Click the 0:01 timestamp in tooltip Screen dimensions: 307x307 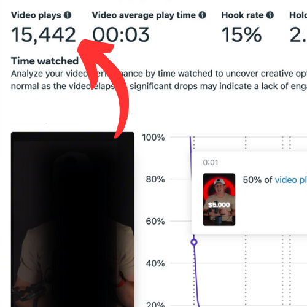point(211,163)
